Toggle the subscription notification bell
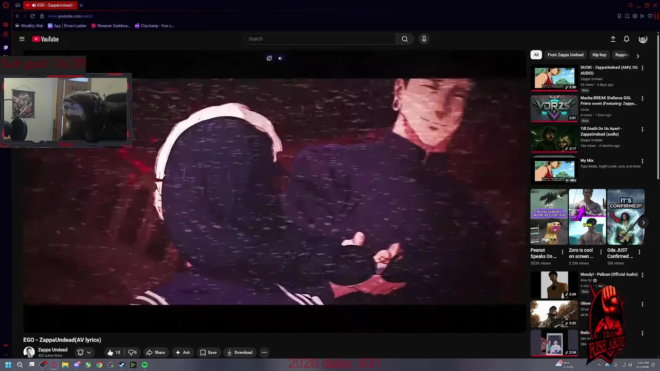 pos(80,352)
